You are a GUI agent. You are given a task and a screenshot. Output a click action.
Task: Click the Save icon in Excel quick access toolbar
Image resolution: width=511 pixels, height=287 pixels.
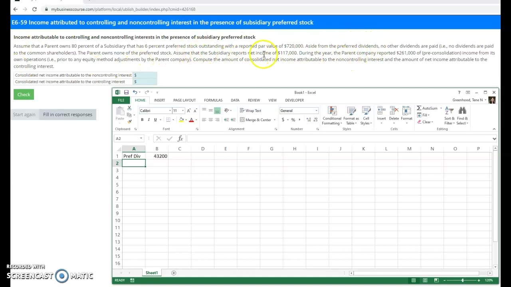pos(126,92)
